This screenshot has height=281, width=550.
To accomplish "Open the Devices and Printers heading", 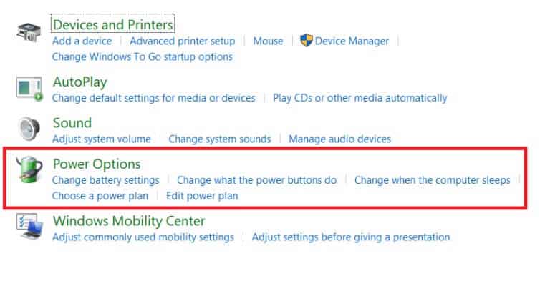I will tap(112, 24).
